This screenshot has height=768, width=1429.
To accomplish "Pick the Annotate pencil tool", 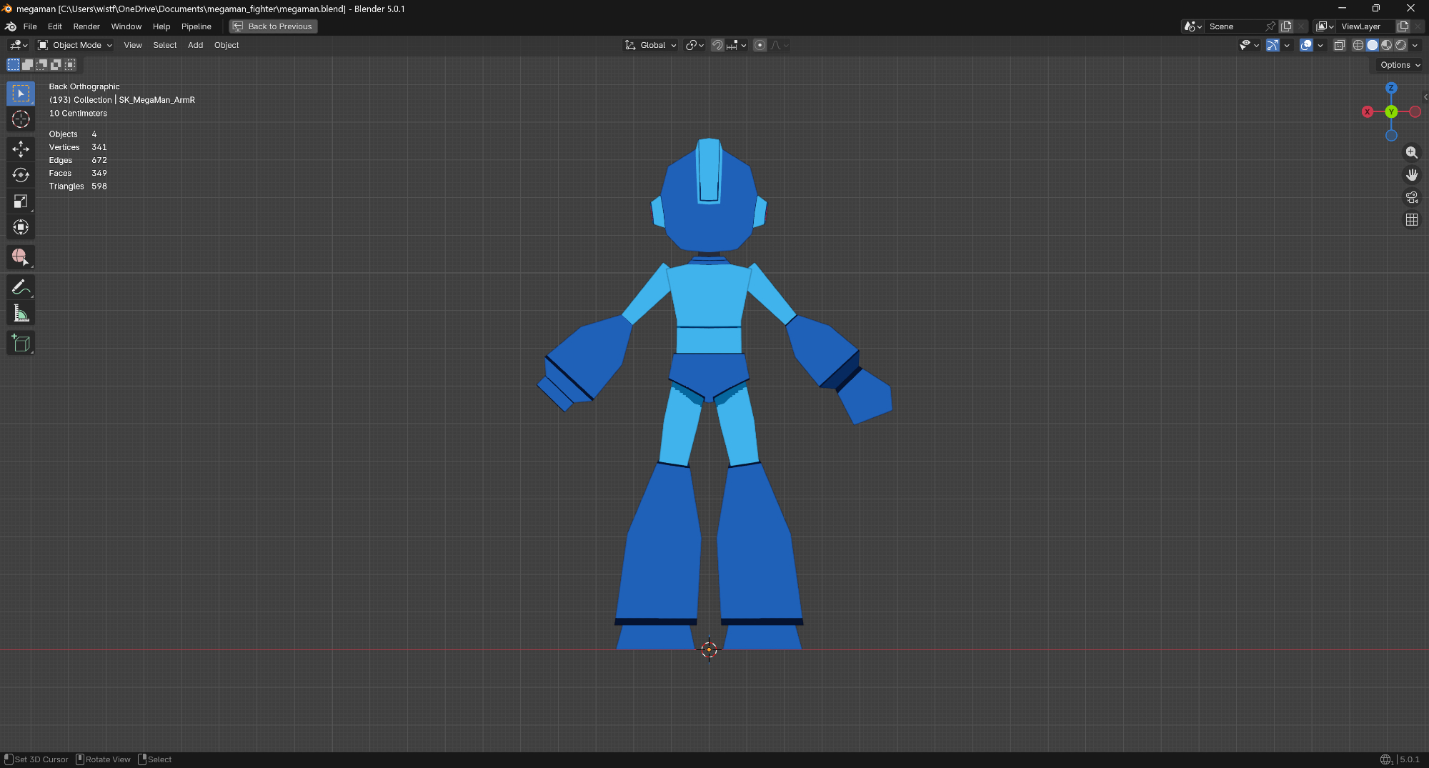I will [x=21, y=287].
